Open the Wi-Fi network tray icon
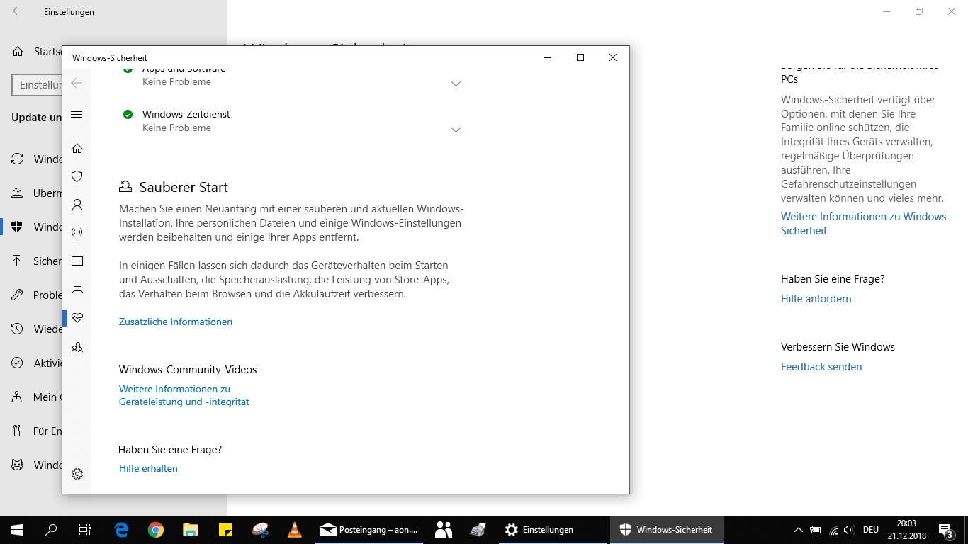The width and height of the screenshot is (968, 544). point(833,530)
